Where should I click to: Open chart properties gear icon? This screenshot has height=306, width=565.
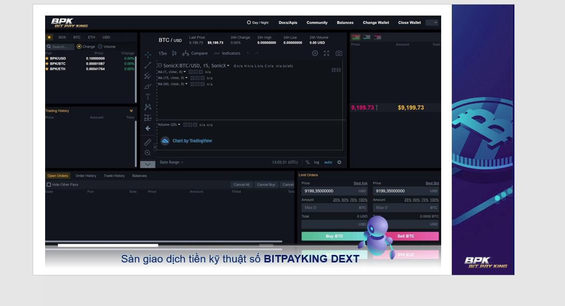tap(315, 53)
